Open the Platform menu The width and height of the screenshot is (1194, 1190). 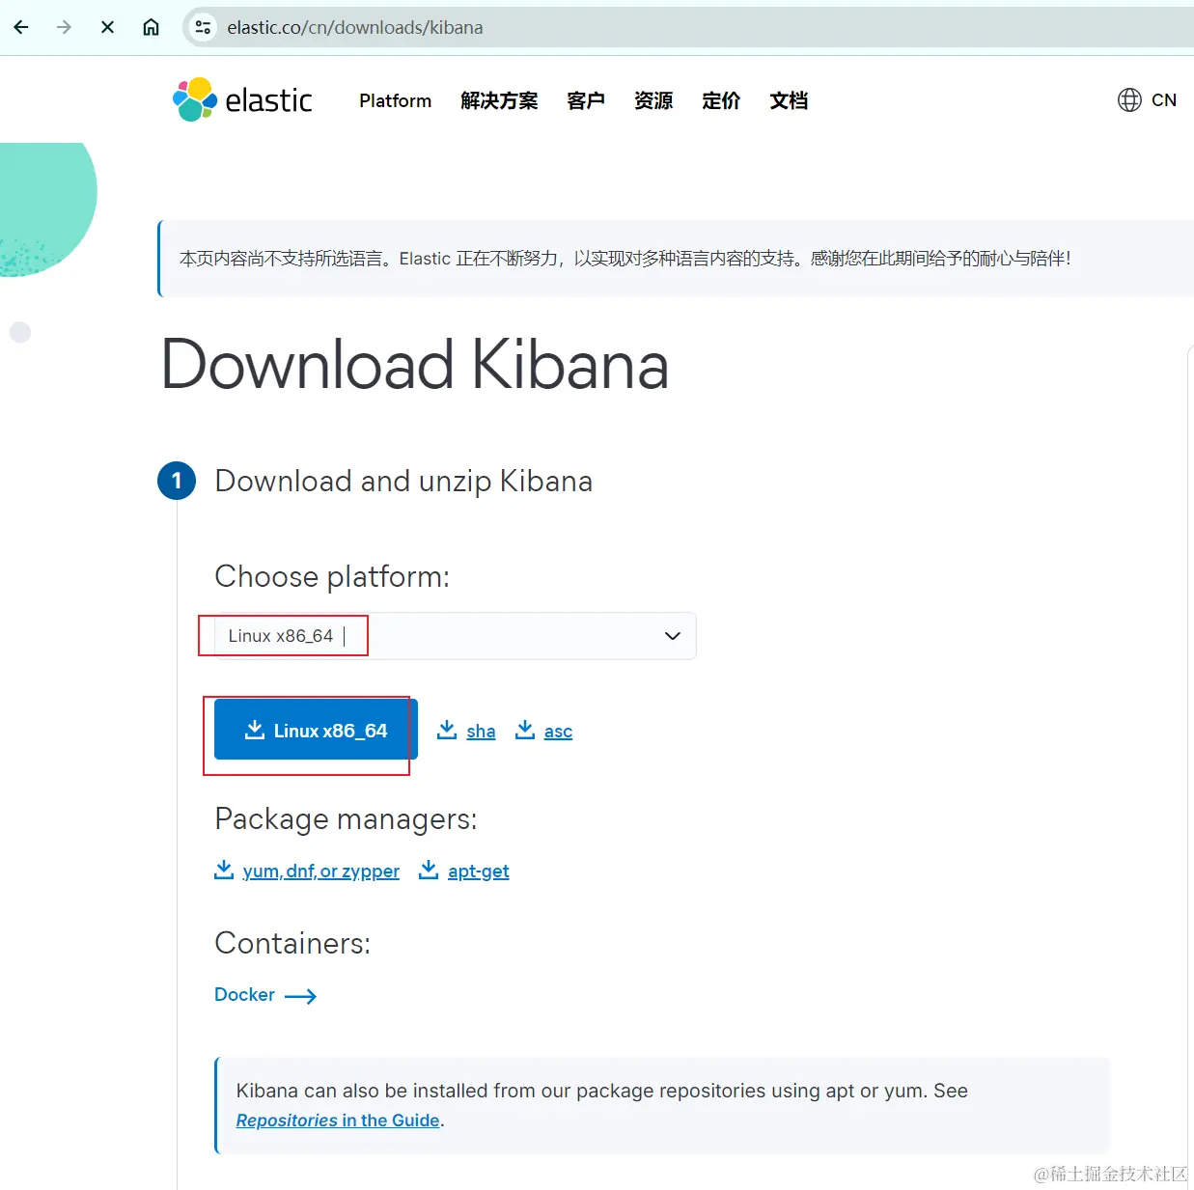[396, 100]
